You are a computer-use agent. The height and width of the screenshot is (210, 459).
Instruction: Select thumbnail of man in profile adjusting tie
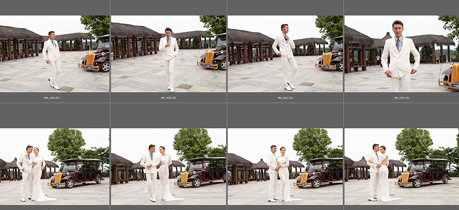click(285, 54)
